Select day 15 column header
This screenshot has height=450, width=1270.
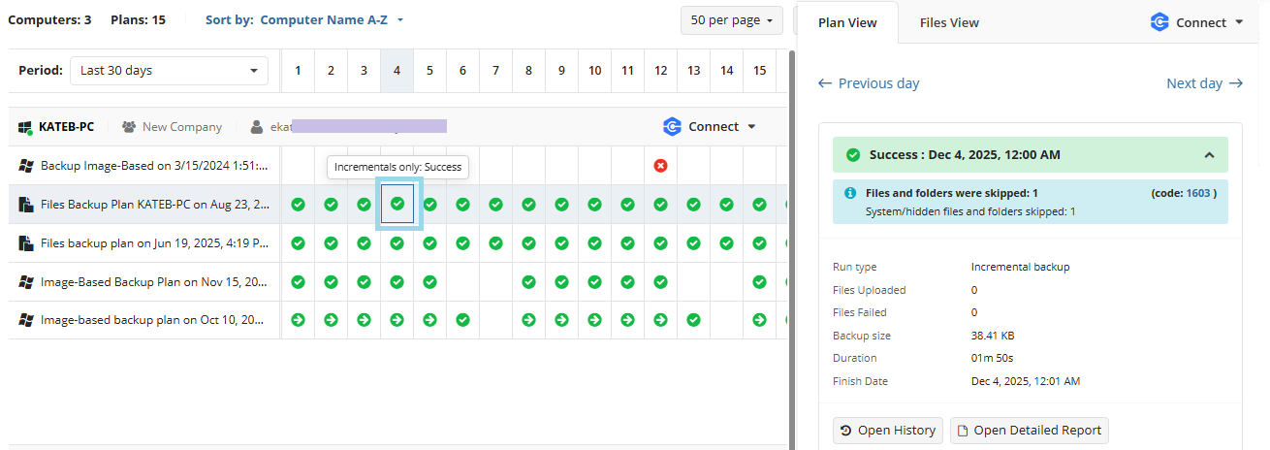pos(759,71)
